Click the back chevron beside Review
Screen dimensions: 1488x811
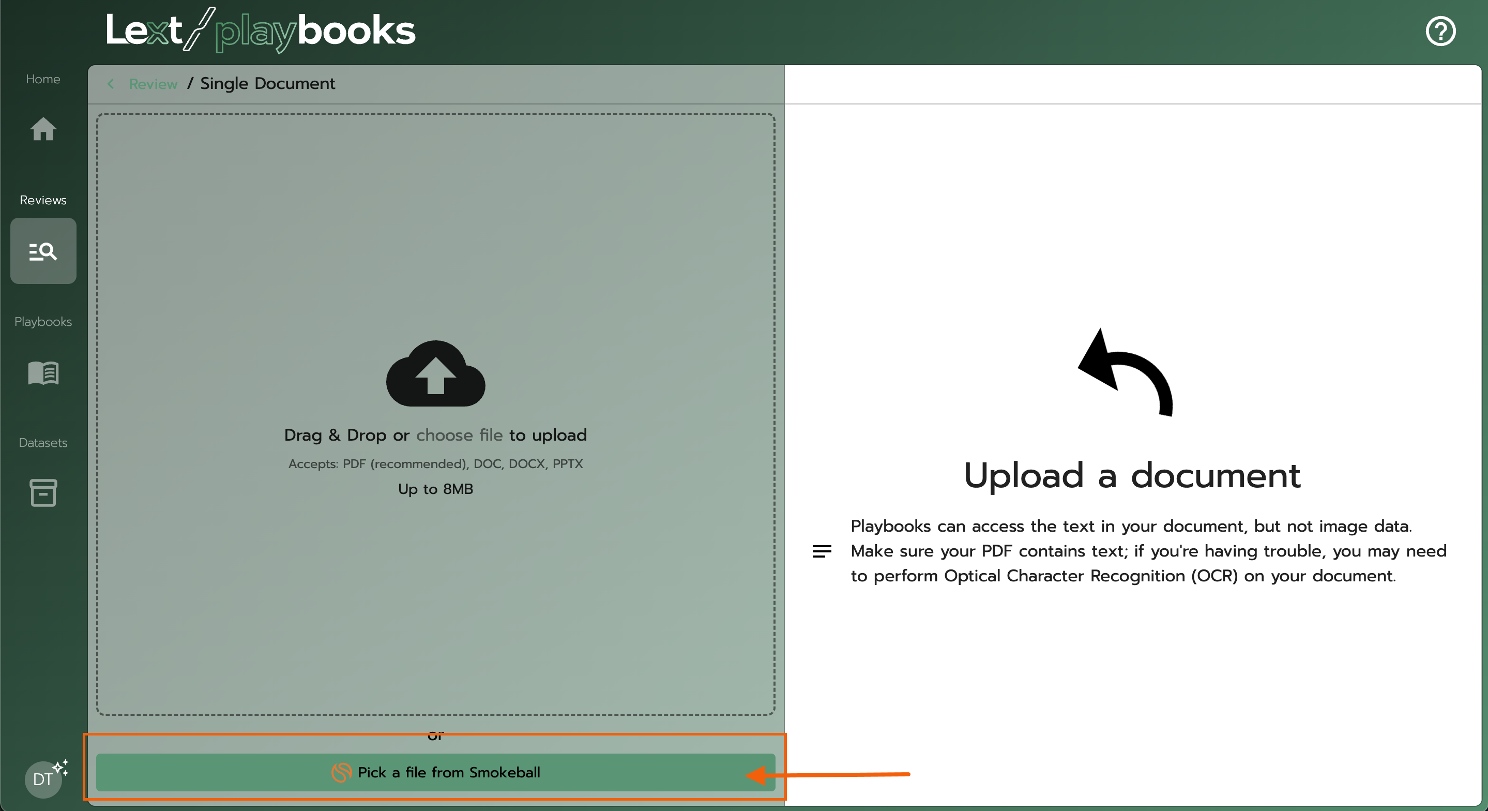coord(110,84)
